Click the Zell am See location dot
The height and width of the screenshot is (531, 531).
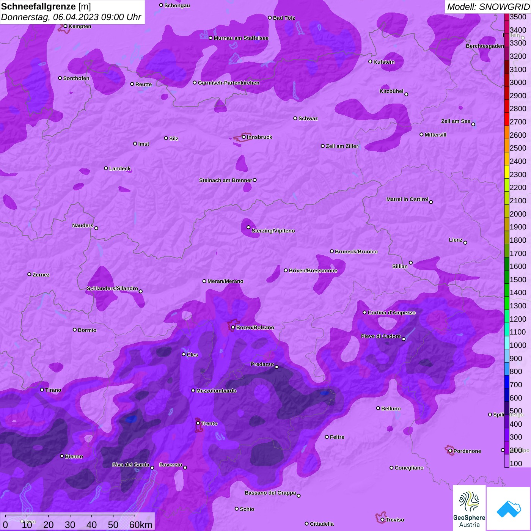[x=473, y=124]
